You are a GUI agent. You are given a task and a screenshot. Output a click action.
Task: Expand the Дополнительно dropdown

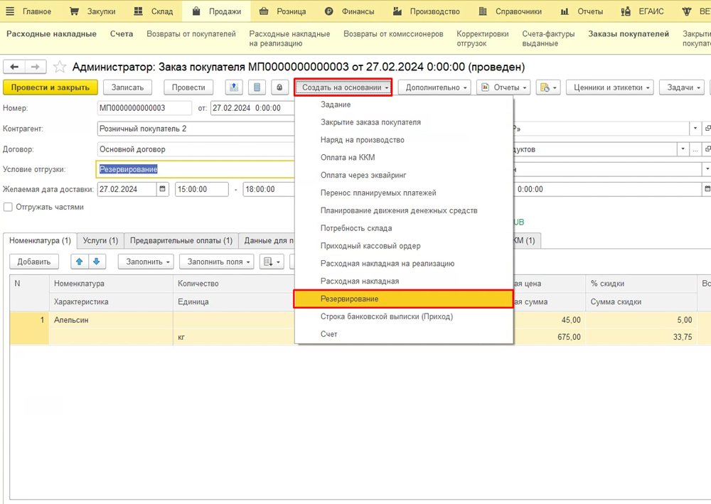(437, 87)
